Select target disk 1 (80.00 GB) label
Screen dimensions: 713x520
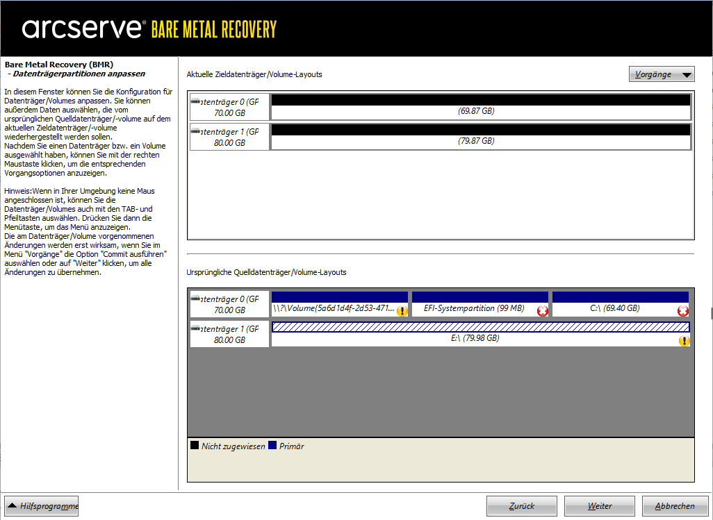pyautogui.click(x=229, y=137)
